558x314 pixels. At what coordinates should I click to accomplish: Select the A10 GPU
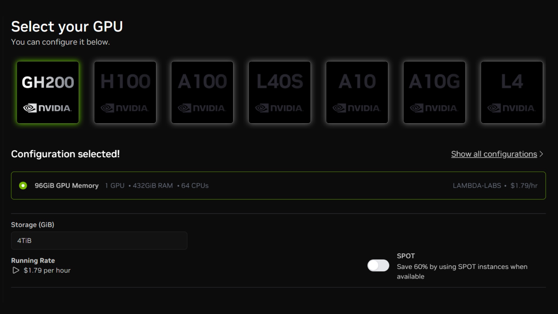coord(357,92)
